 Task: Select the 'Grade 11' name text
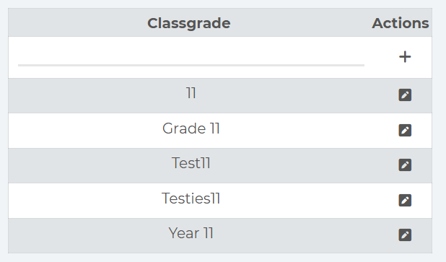click(x=191, y=128)
